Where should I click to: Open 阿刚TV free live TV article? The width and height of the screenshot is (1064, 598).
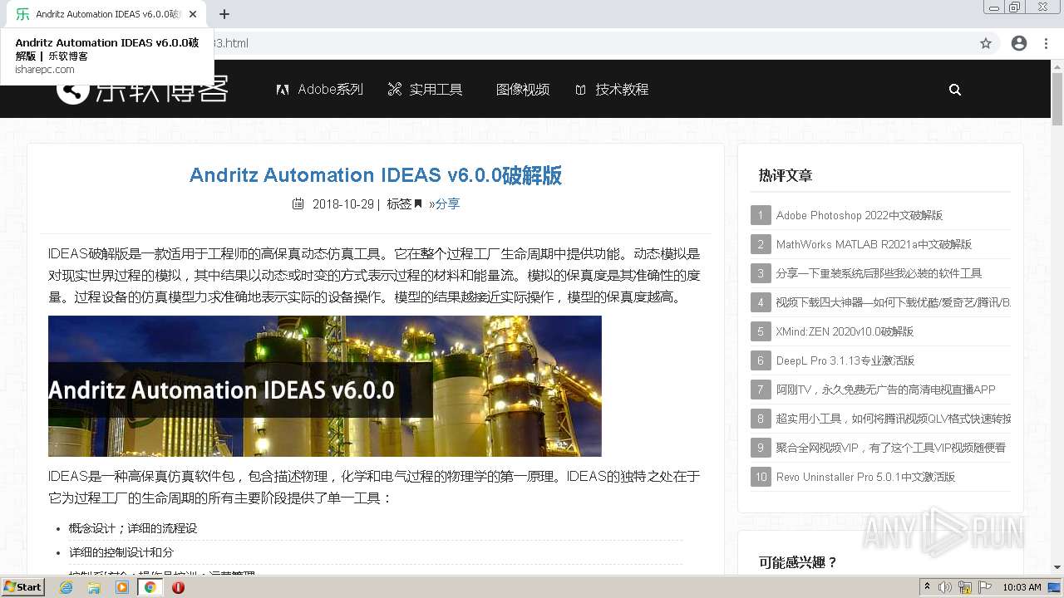886,390
